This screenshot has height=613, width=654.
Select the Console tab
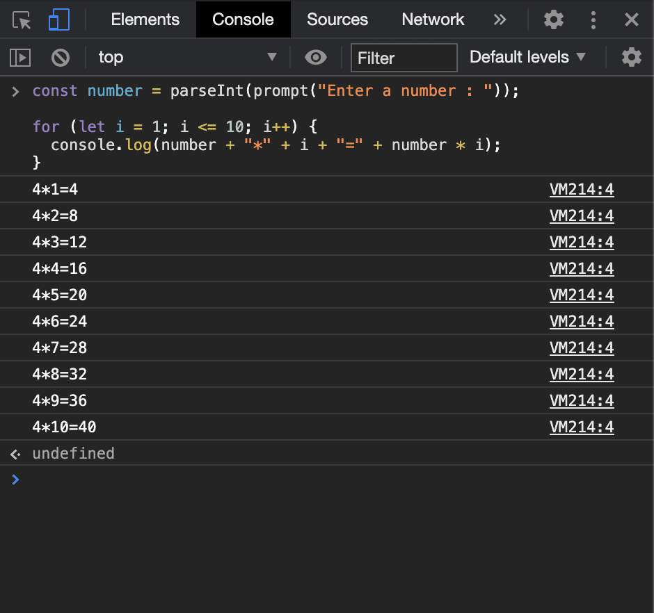[x=243, y=19]
